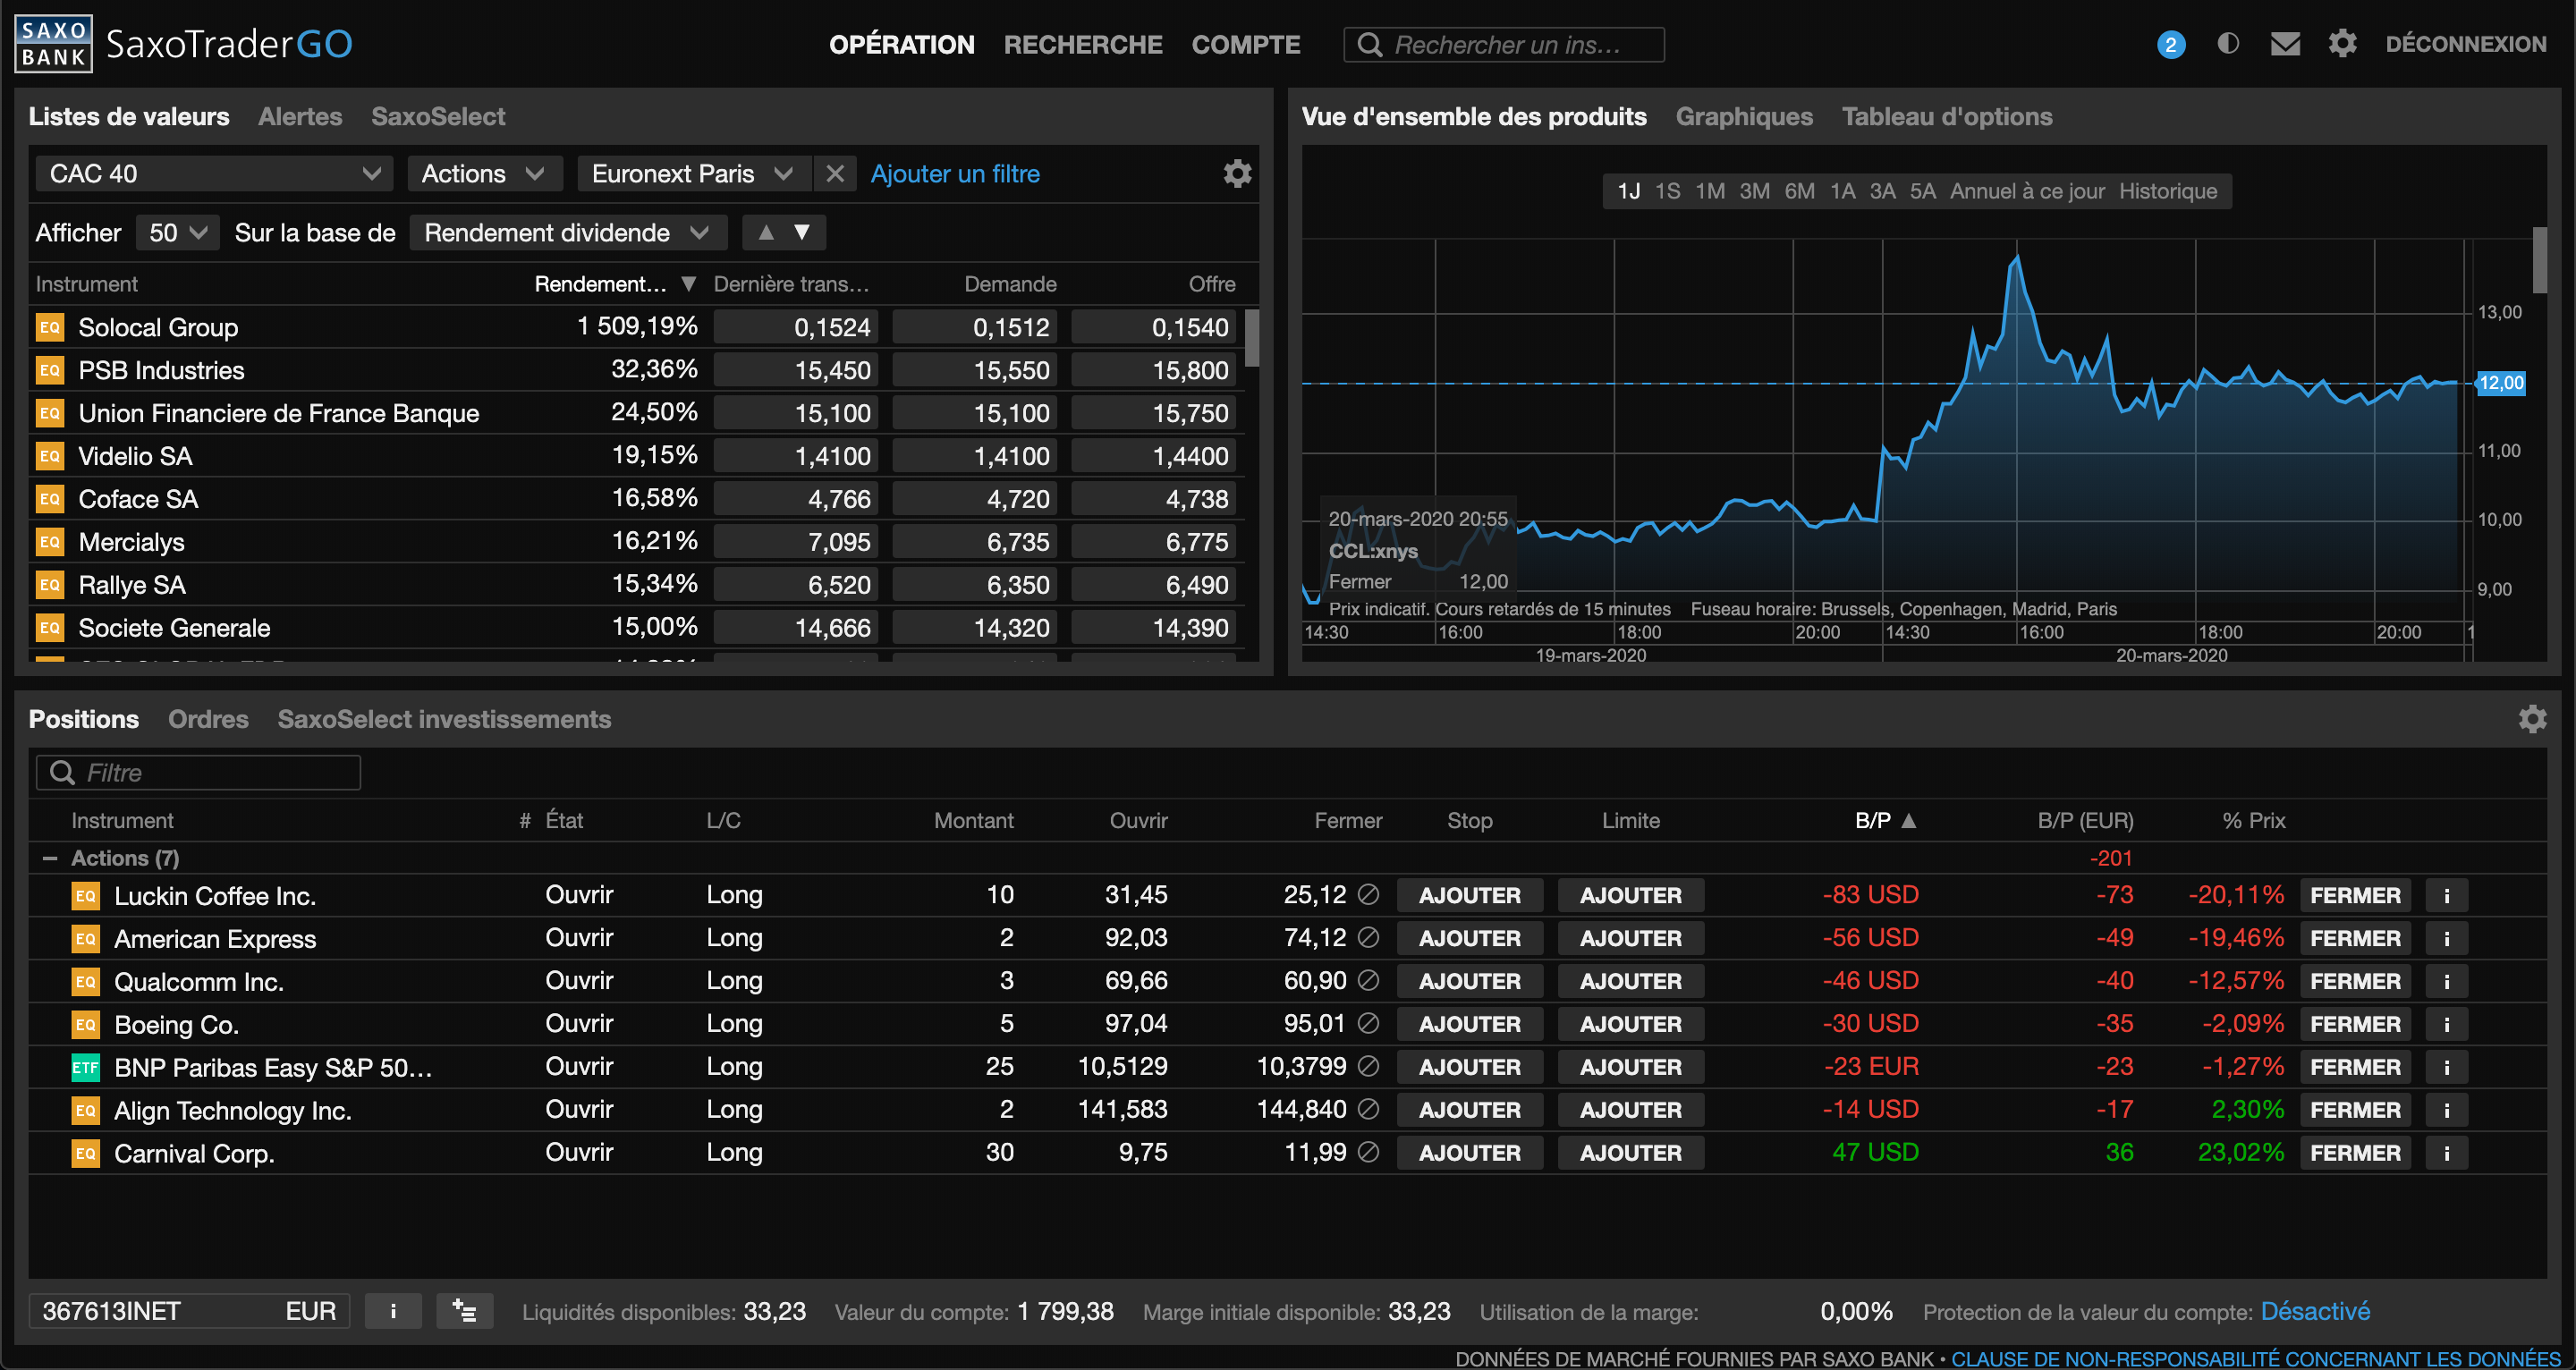This screenshot has width=2576, height=1370.
Task: Open the Euronext Paris exchange dropdown
Action: 695,174
